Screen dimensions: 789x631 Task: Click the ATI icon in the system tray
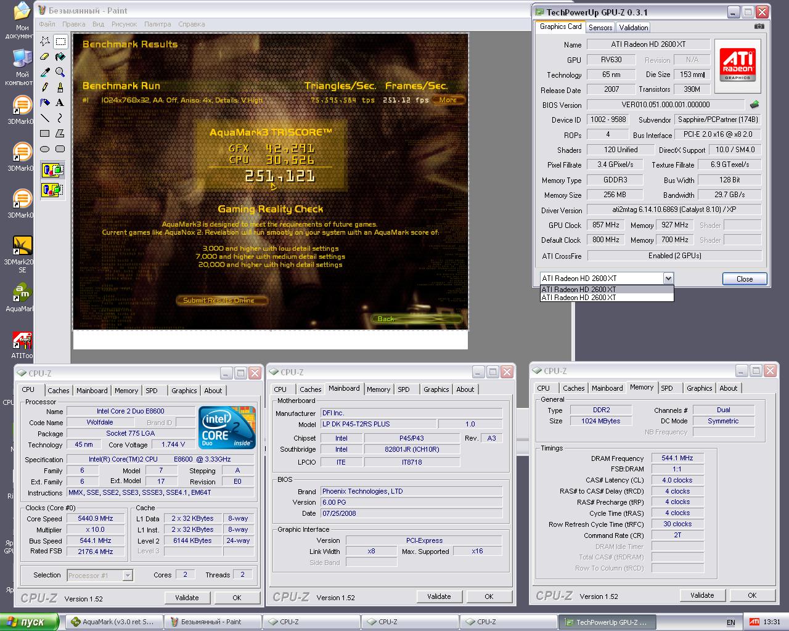[x=754, y=622]
